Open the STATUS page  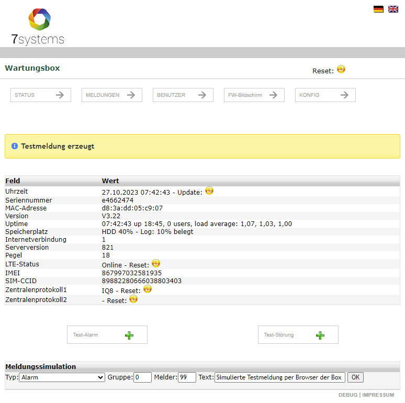[41, 95]
